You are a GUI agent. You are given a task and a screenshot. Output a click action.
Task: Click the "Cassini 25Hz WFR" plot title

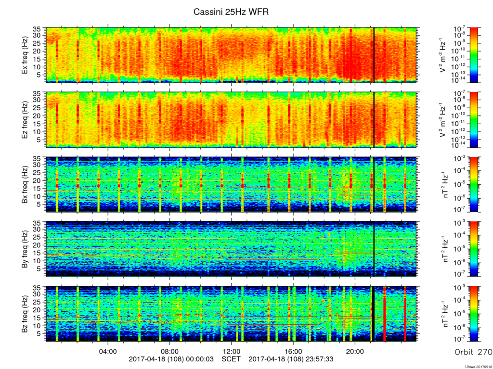[231, 12]
